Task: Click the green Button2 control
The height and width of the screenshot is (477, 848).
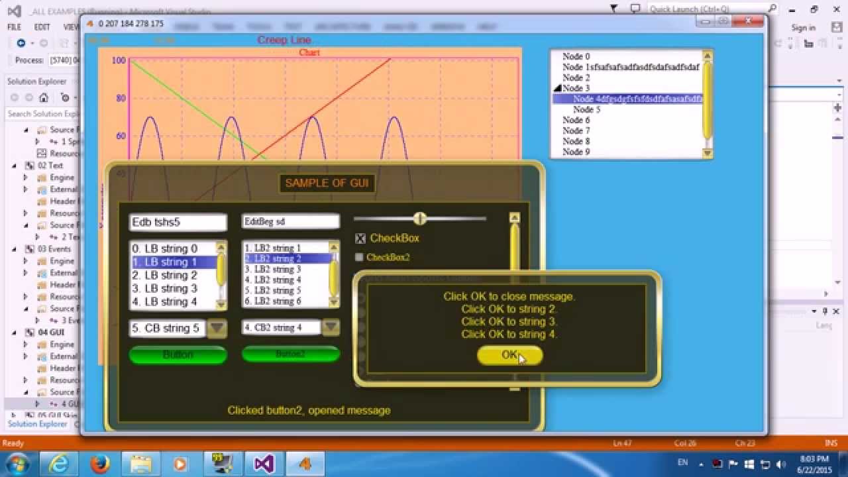Action: point(290,354)
